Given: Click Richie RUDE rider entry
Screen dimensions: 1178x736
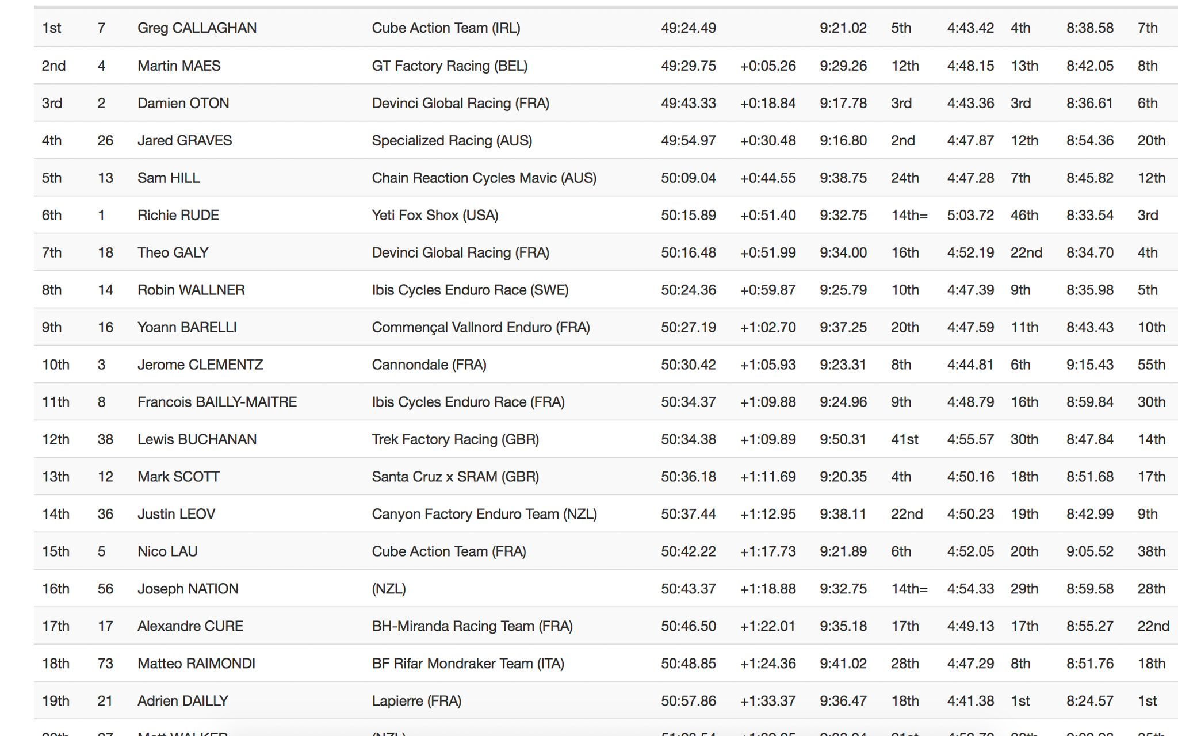Looking at the screenshot, I should pos(178,215).
